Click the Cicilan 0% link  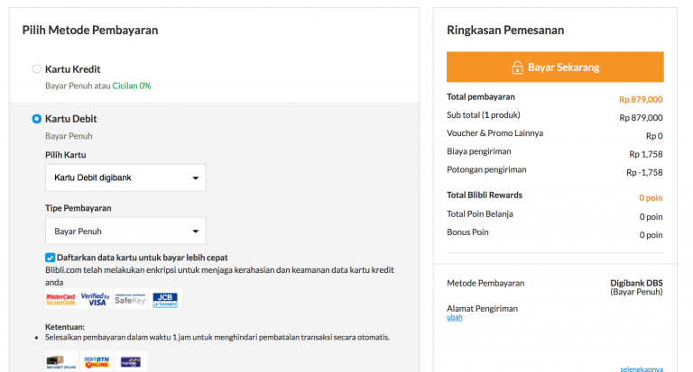(131, 86)
